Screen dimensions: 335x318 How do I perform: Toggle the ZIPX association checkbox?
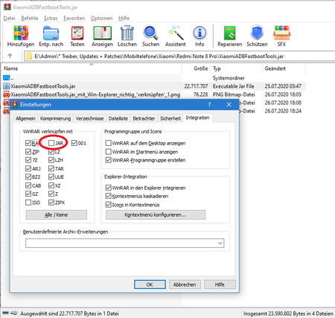pyautogui.click(x=51, y=203)
